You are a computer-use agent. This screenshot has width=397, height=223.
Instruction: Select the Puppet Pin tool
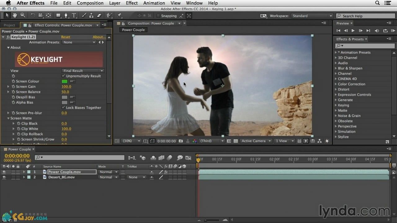tap(119, 15)
